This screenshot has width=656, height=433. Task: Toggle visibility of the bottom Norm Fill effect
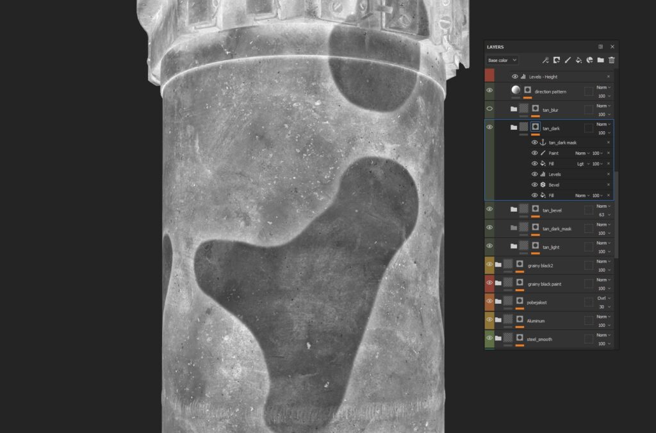click(534, 195)
